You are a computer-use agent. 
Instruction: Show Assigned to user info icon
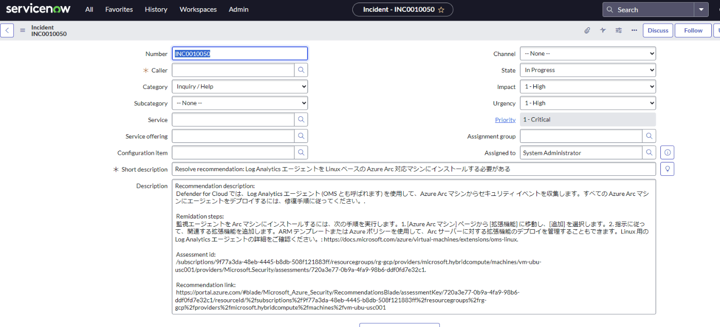point(668,153)
